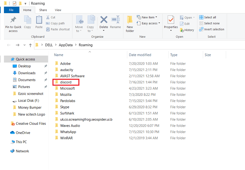Sort by the Date modified column

[x=140, y=55]
